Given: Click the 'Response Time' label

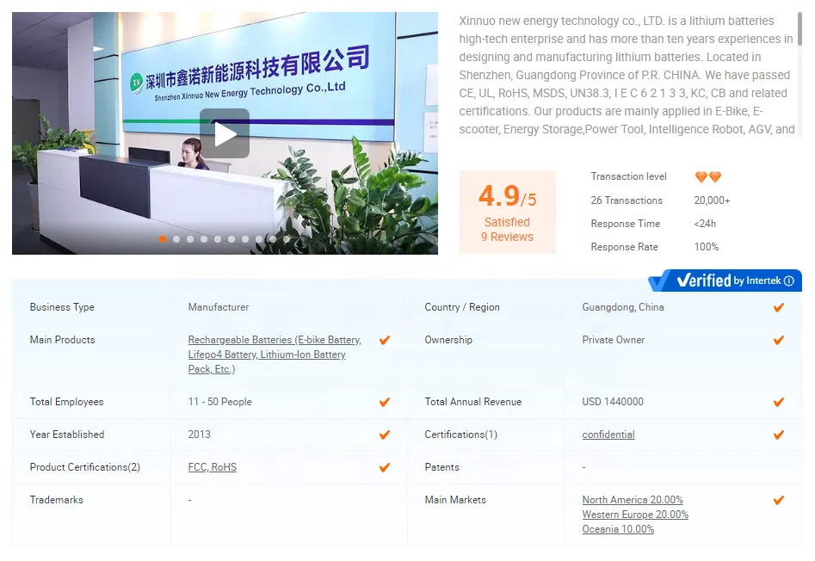Looking at the screenshot, I should 626,224.
